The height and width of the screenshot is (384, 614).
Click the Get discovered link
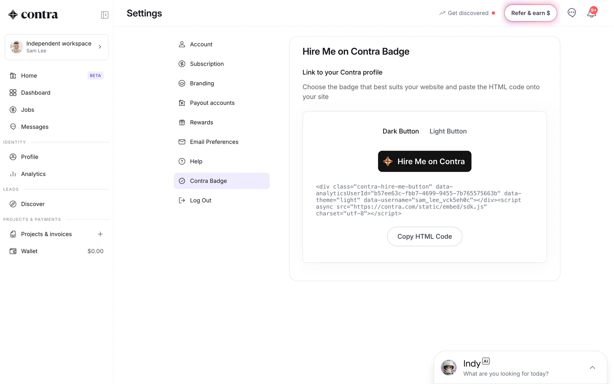point(468,13)
